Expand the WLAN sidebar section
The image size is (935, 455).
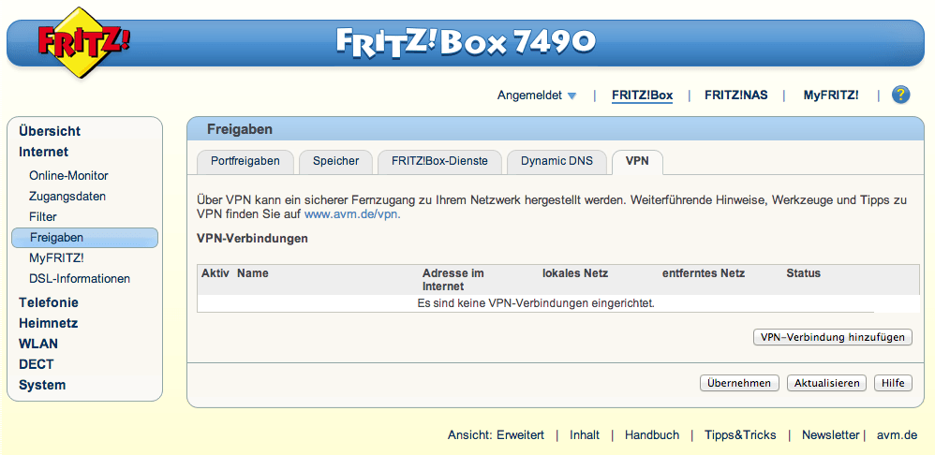pyautogui.click(x=38, y=344)
